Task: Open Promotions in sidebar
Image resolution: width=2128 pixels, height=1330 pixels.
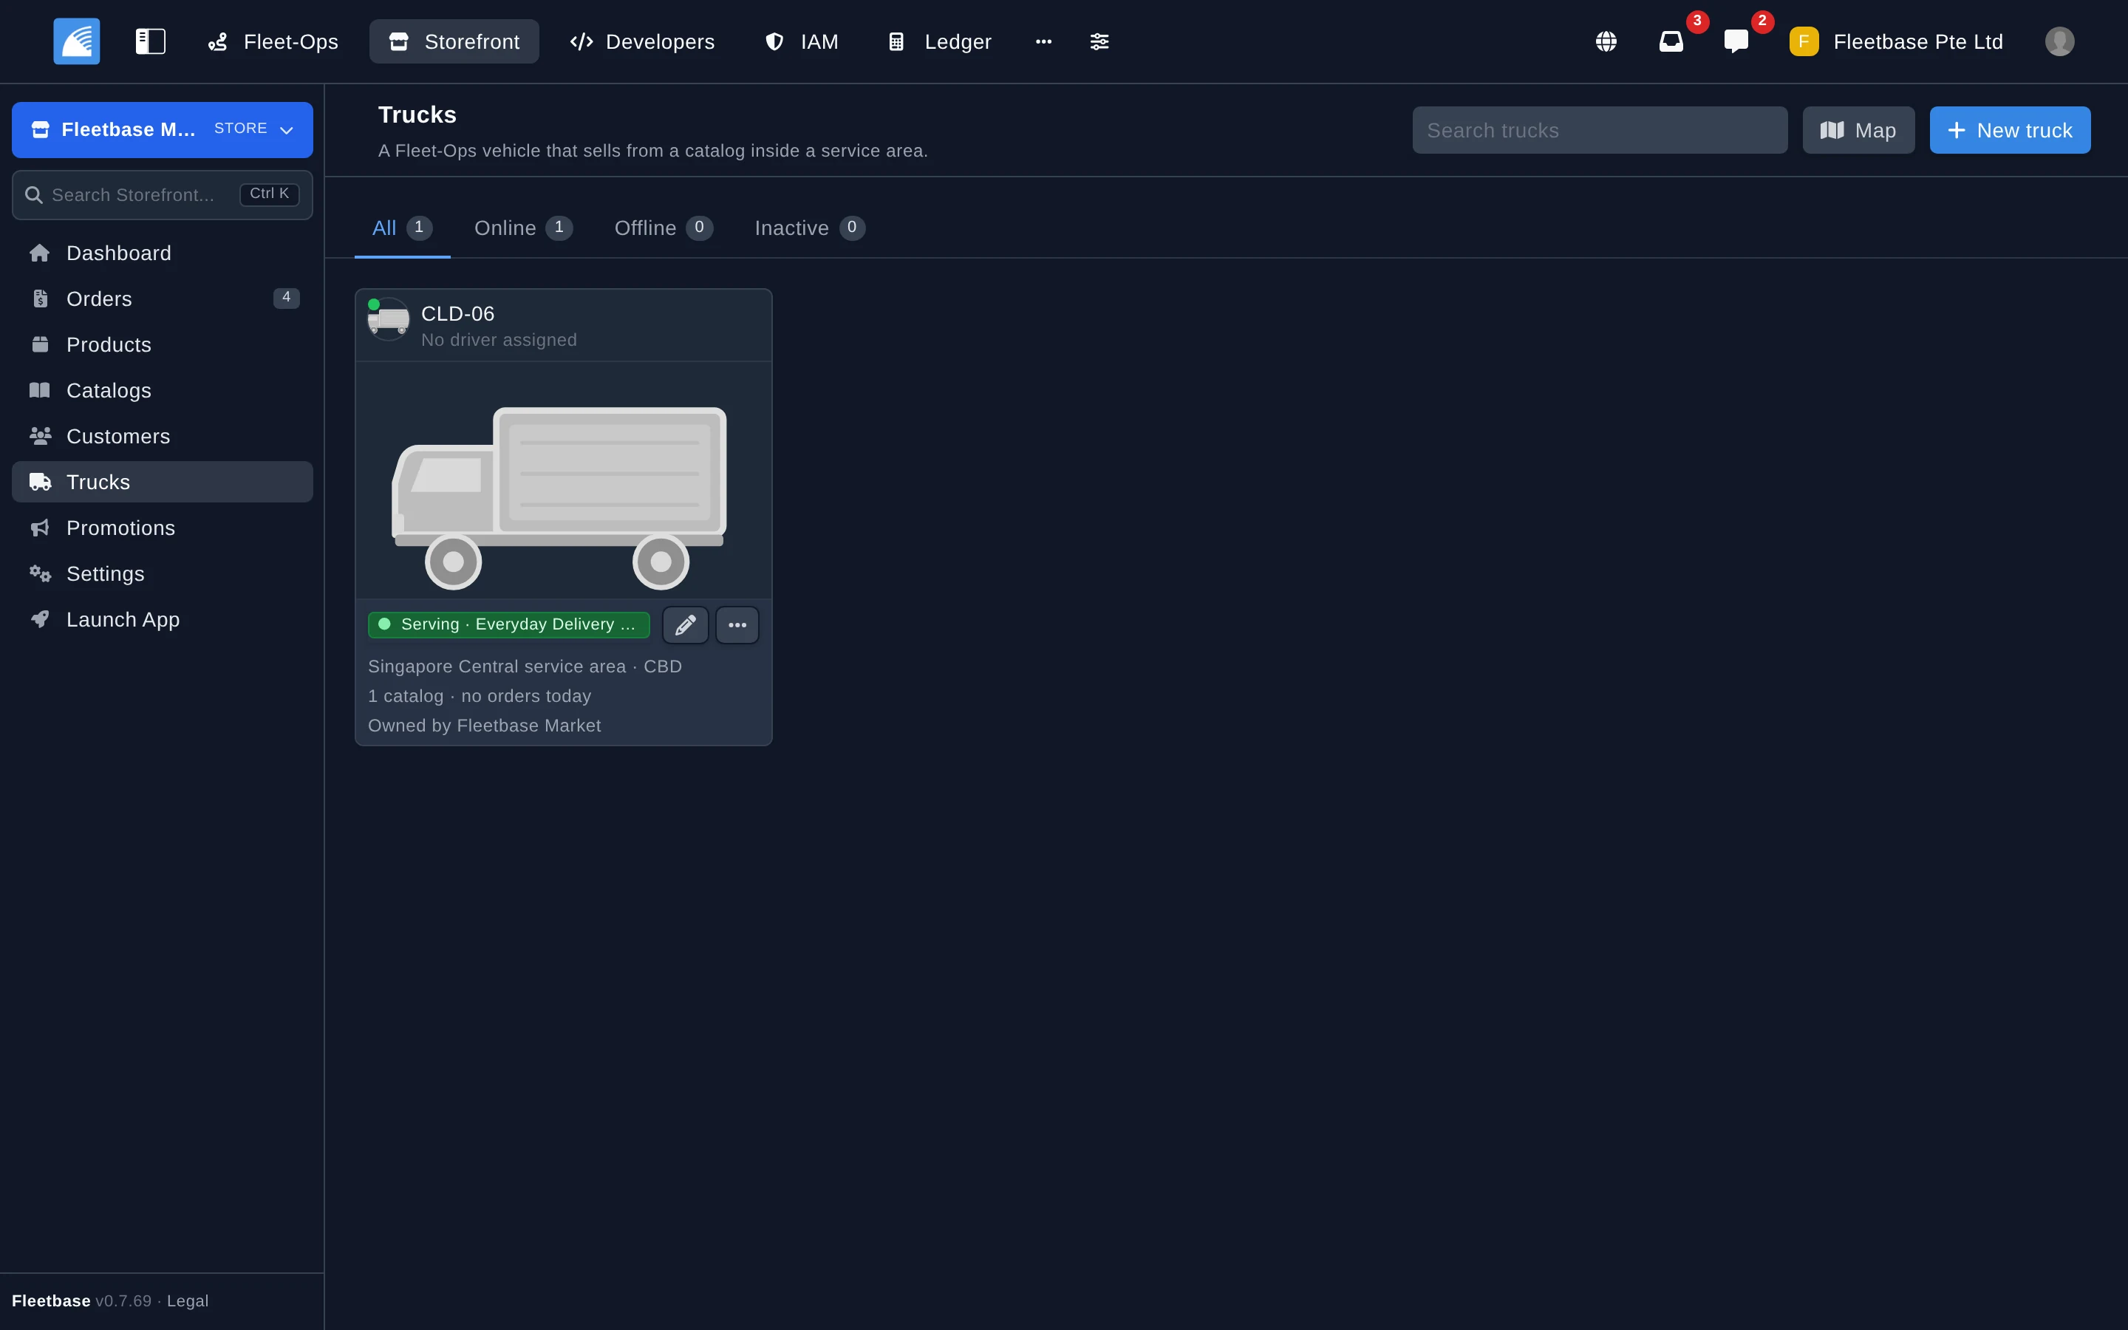Action: tap(163, 528)
